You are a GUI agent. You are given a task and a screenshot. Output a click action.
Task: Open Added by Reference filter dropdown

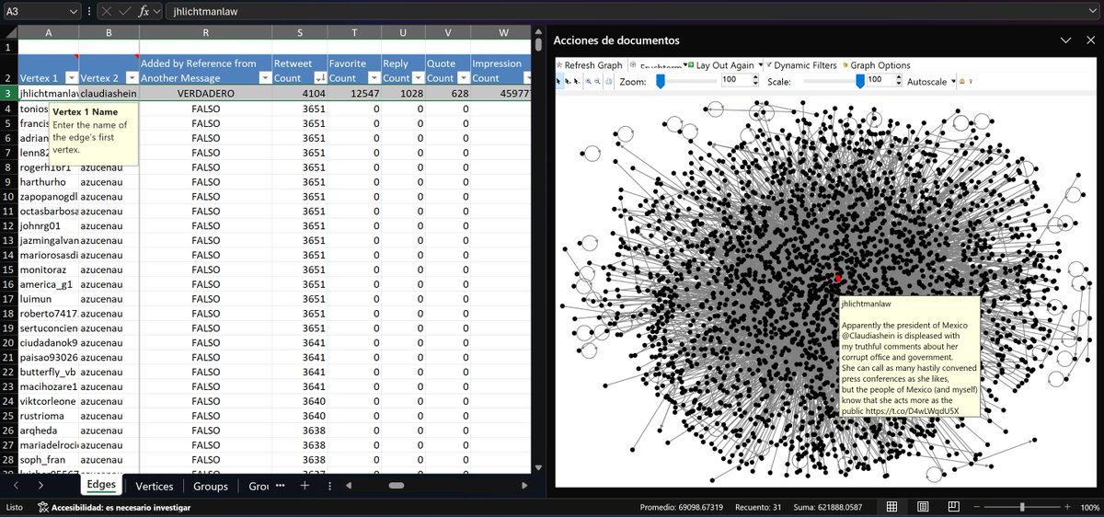click(x=264, y=78)
